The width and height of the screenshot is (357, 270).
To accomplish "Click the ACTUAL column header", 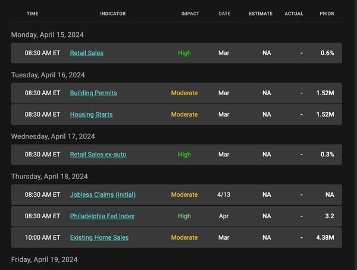I will pos(294,14).
